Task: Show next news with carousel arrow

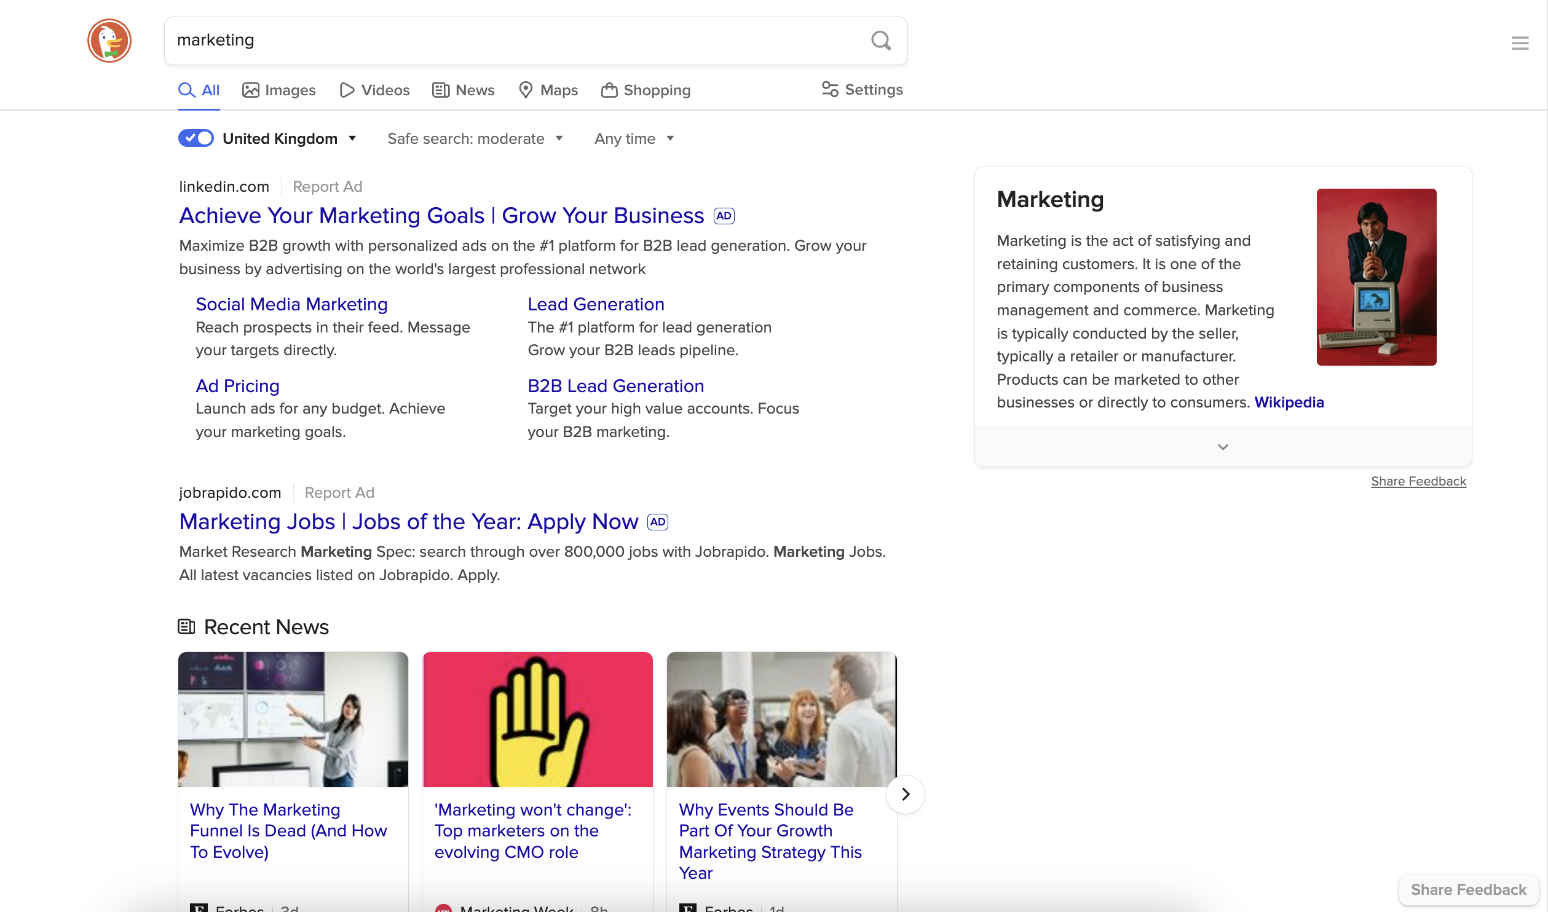Action: tap(905, 794)
